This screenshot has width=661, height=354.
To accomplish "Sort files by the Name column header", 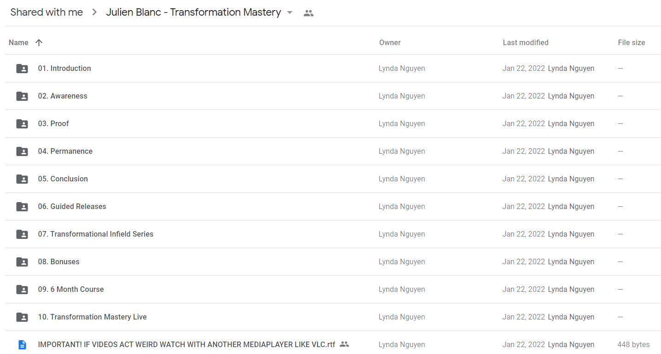I will coord(18,43).
